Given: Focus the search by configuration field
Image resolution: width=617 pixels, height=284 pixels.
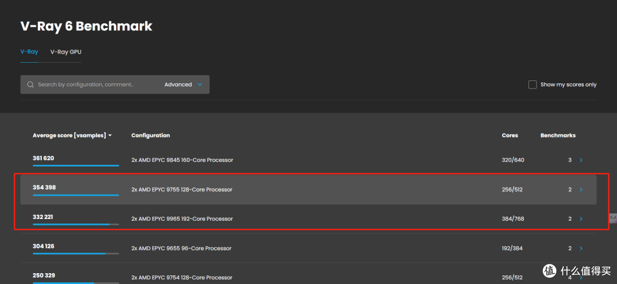Looking at the screenshot, I should (x=86, y=84).
